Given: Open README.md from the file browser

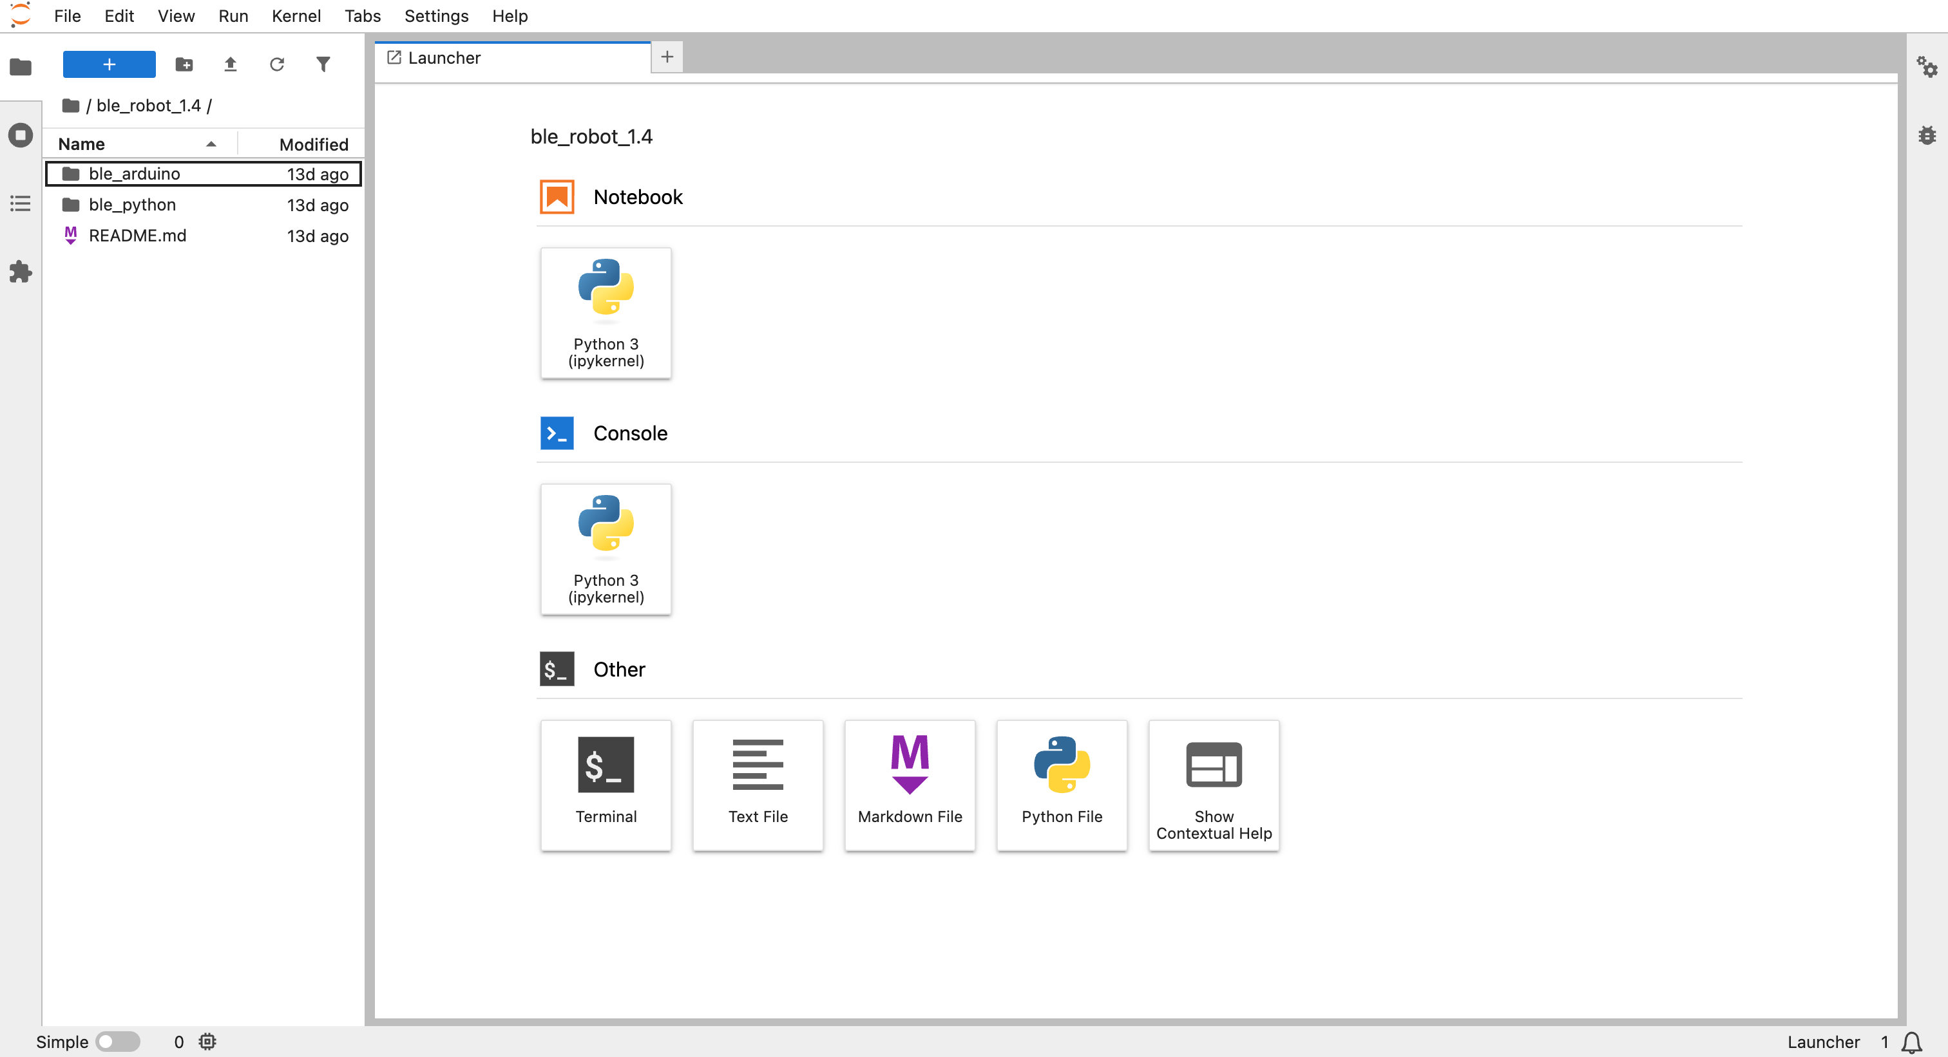Looking at the screenshot, I should (137, 235).
